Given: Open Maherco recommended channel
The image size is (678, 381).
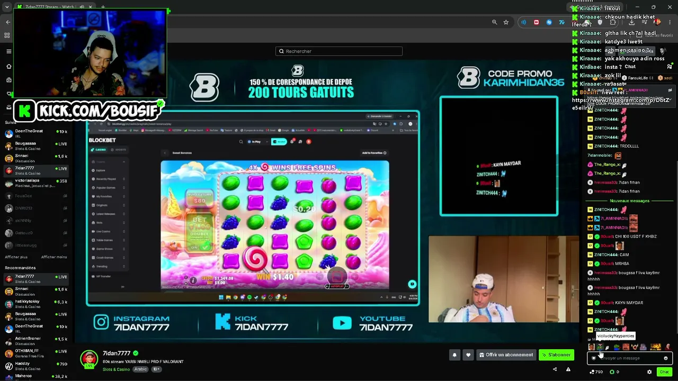Looking at the screenshot, I should coord(36,377).
